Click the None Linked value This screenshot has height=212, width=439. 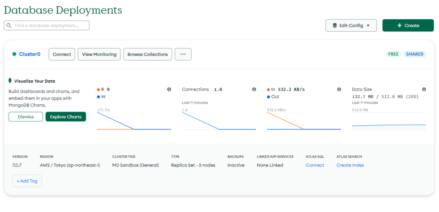[x=270, y=165]
